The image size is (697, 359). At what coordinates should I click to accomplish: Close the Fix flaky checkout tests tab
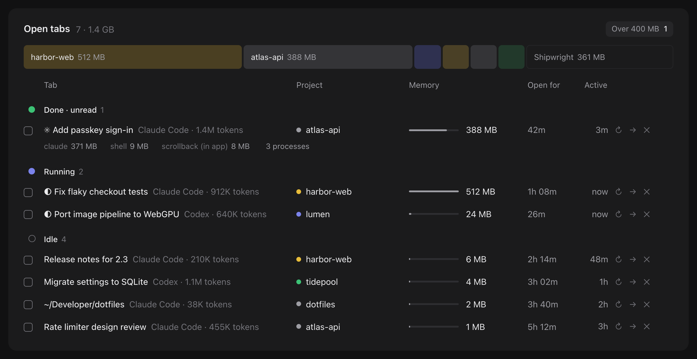point(647,192)
